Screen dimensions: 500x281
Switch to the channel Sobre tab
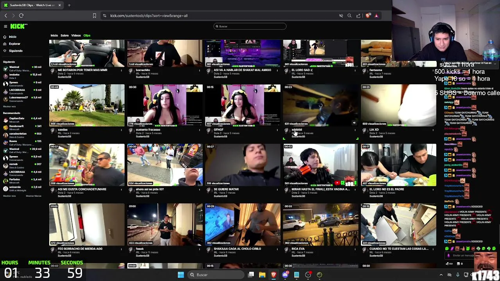pos(64,36)
